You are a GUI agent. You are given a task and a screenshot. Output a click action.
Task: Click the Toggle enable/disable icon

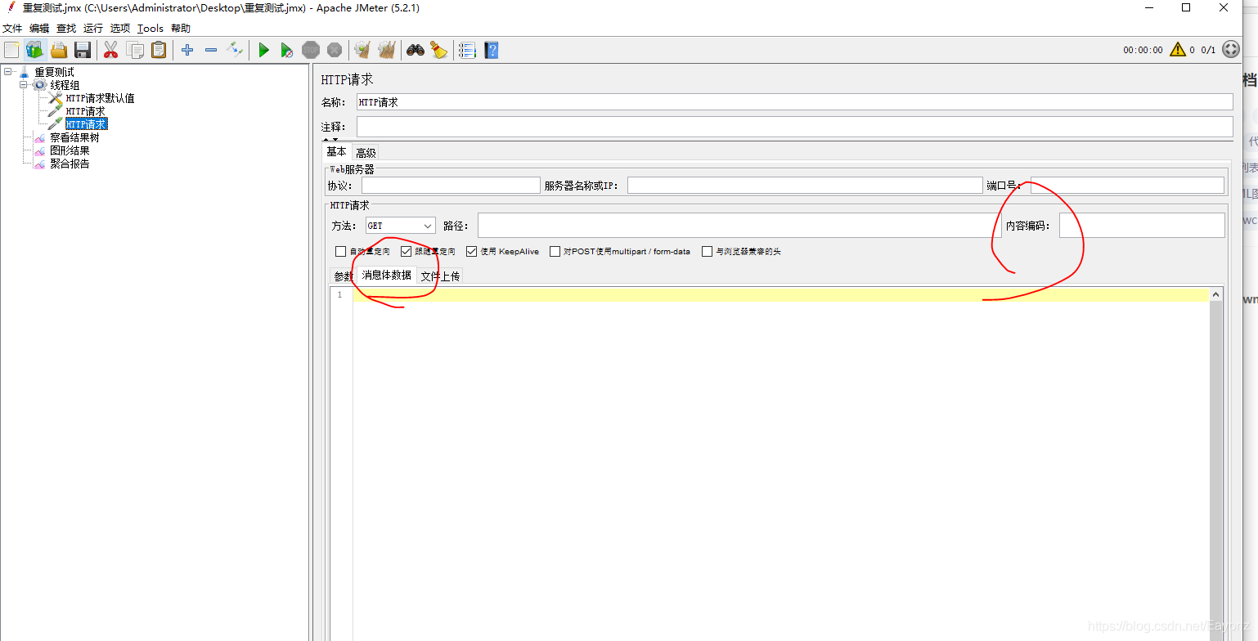[235, 50]
